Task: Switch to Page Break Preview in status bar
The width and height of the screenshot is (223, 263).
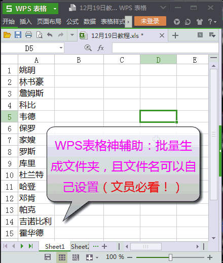Action: (76, 257)
